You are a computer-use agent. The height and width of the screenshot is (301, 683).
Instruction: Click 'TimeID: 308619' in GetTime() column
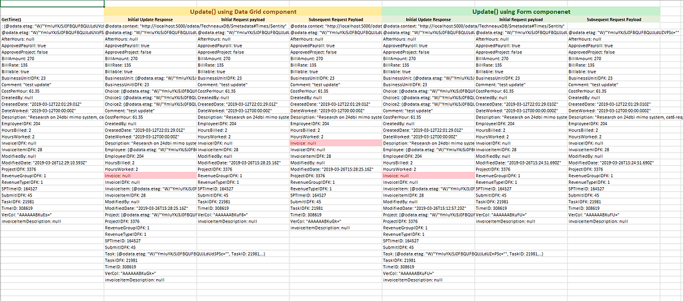click(x=52, y=208)
